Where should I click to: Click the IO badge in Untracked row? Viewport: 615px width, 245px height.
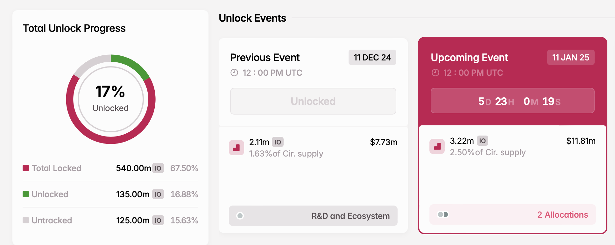[x=158, y=220]
